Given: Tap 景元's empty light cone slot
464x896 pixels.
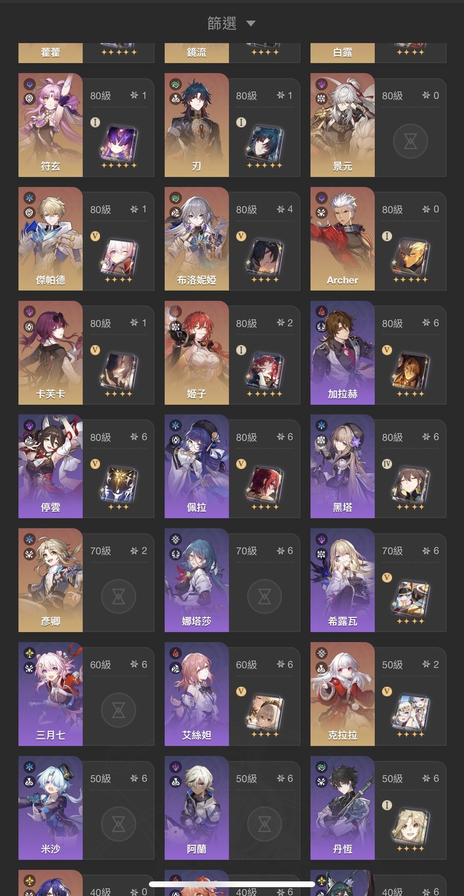Looking at the screenshot, I should pyautogui.click(x=410, y=140).
